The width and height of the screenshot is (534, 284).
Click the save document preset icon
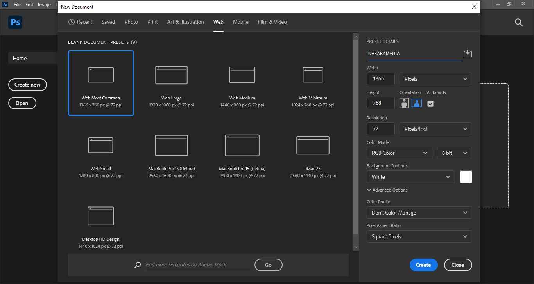(x=468, y=54)
